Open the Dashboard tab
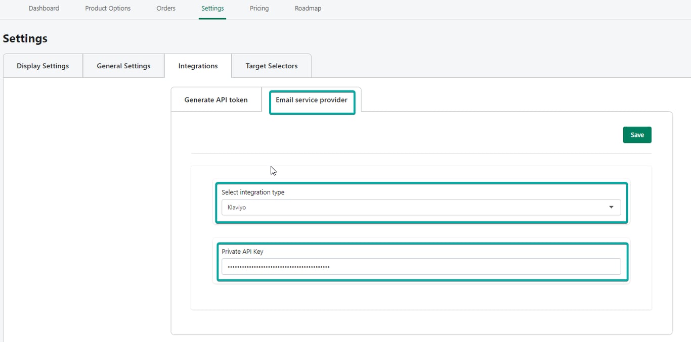This screenshot has width=691, height=342. pyautogui.click(x=44, y=9)
